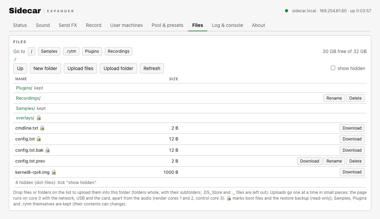Tick the show hidden checkbox
The width and height of the screenshot is (380, 219).
333,68
